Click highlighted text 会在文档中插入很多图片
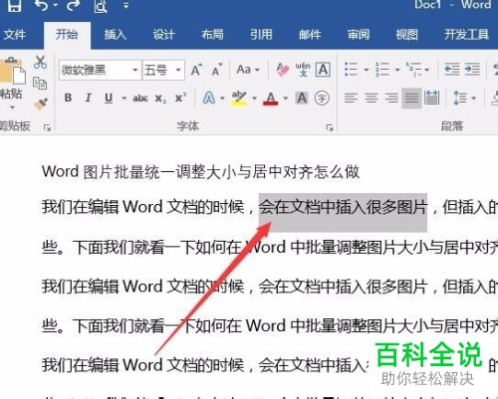498x399 pixels. (x=343, y=208)
